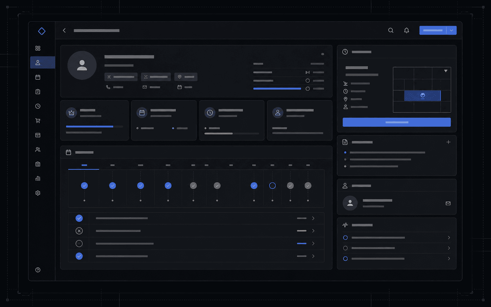This screenshot has height=307, width=491.
Task: Toggle the top blue checked task row
Action: coord(79,218)
